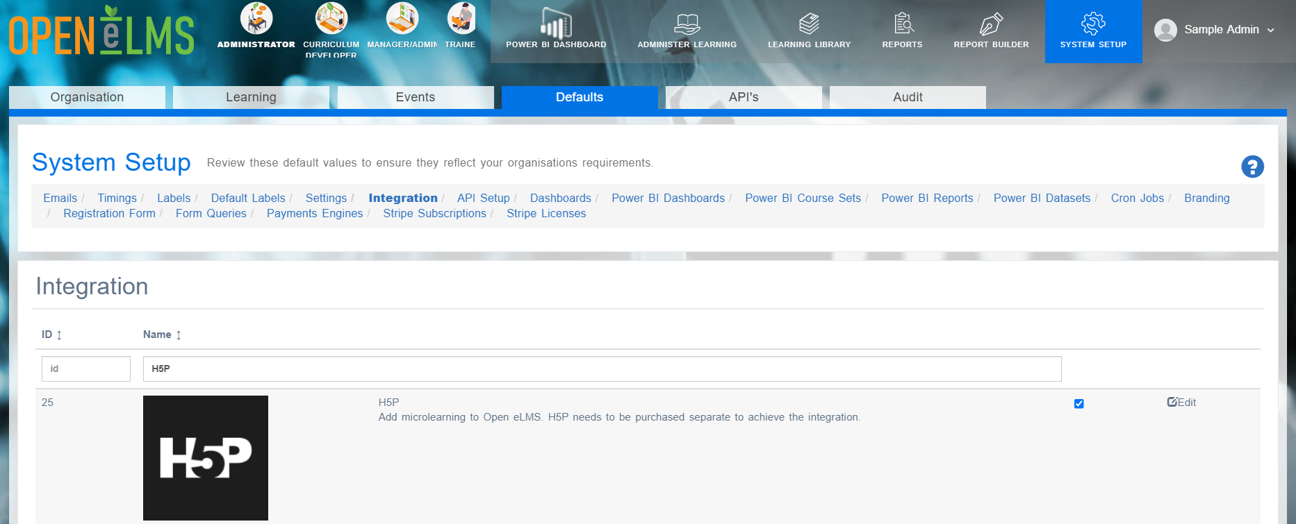Screen dimensions: 1296x524
Task: Click the Sample Admin avatar icon
Action: tap(1165, 30)
